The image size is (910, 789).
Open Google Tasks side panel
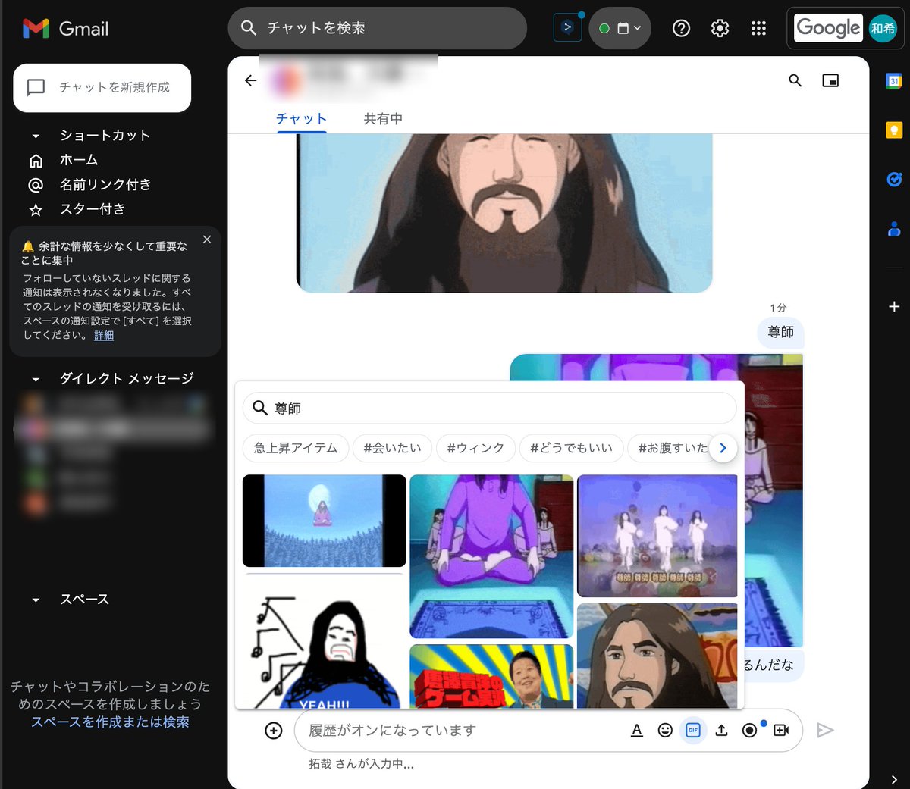pos(894,180)
